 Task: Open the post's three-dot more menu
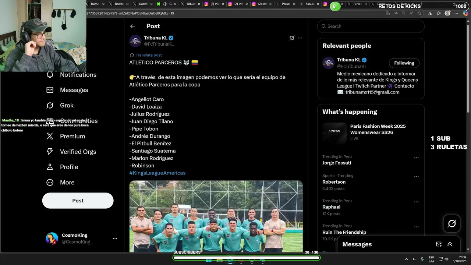[300, 38]
